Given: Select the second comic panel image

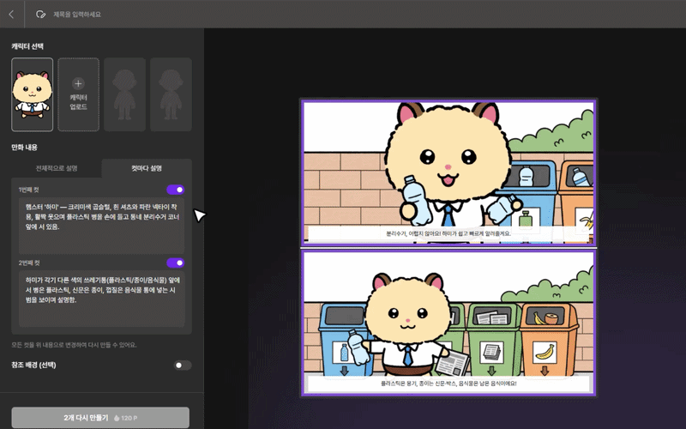Looking at the screenshot, I should pyautogui.click(x=448, y=323).
